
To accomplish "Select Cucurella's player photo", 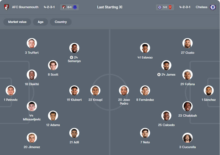I will (x=187, y=138).
